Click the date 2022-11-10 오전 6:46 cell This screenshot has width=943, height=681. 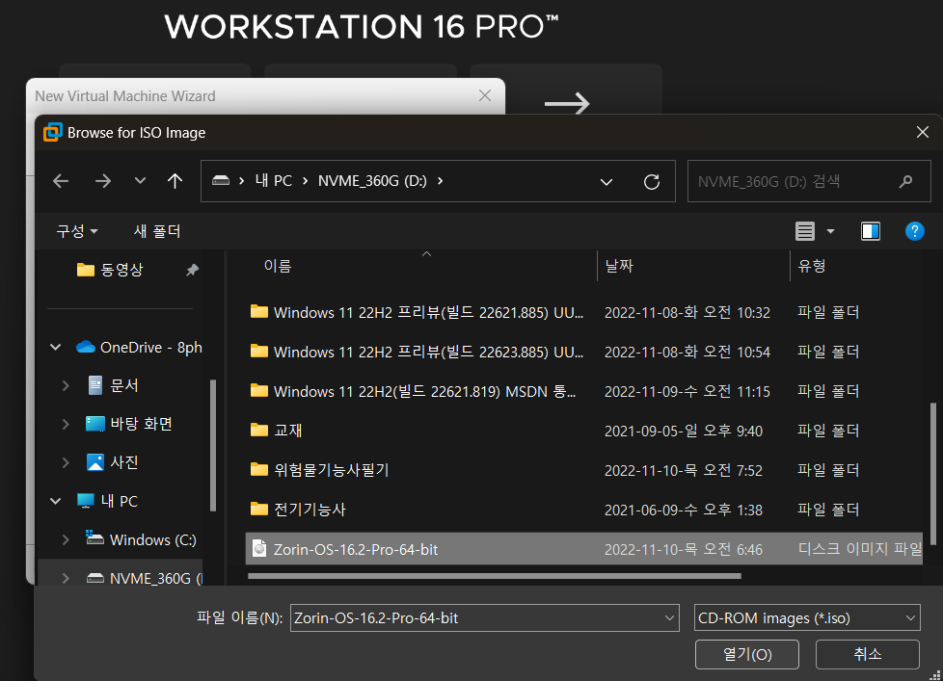coord(684,549)
